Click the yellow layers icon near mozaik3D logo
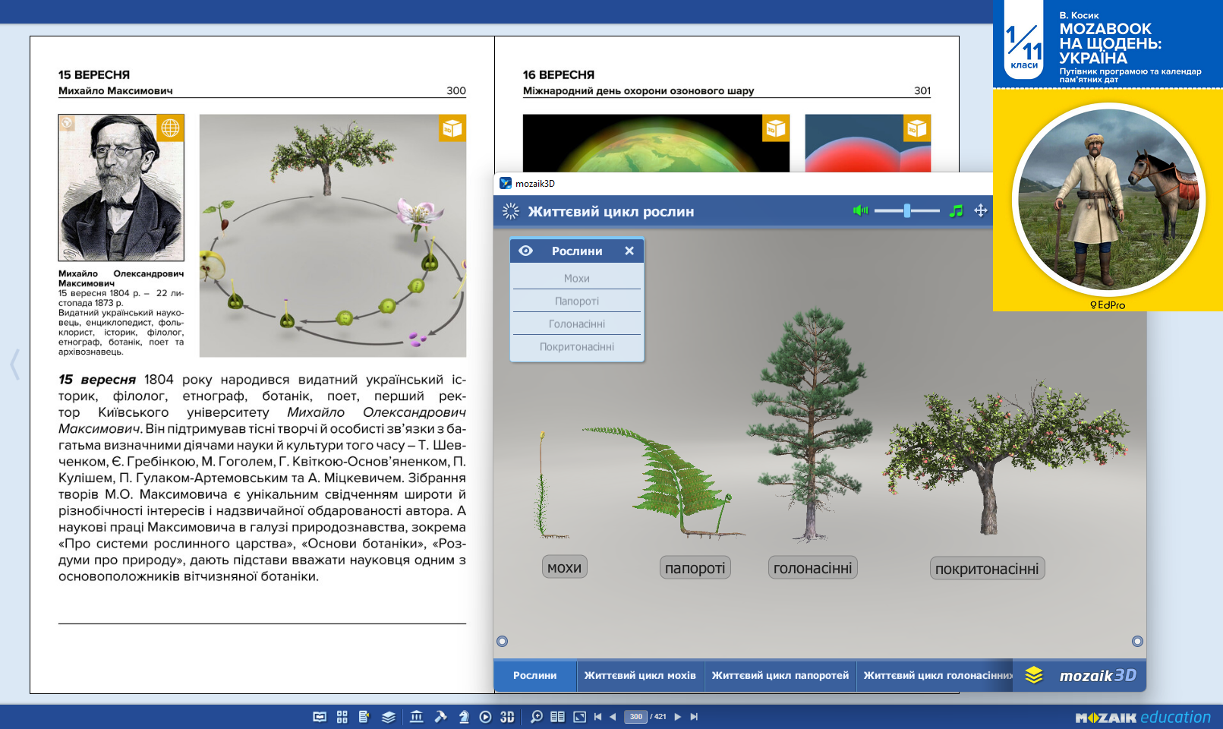1223x729 pixels. (1034, 675)
